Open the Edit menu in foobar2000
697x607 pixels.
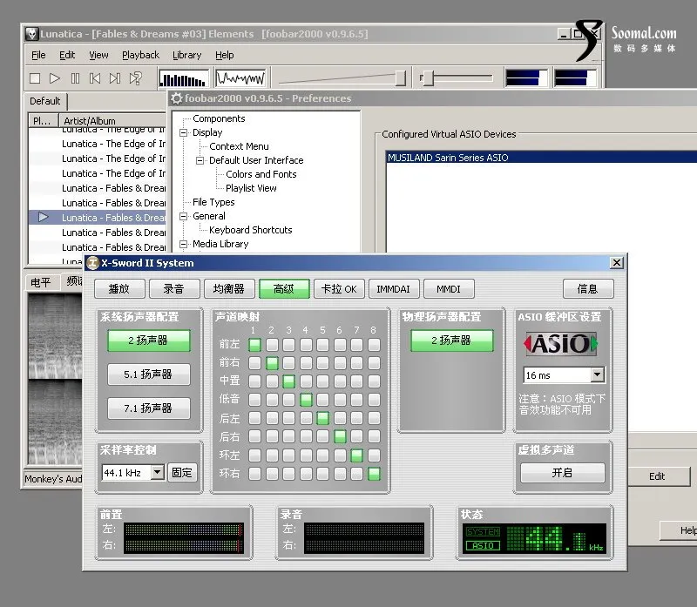(x=67, y=55)
